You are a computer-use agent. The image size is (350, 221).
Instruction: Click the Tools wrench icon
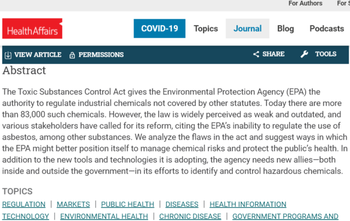(304, 54)
